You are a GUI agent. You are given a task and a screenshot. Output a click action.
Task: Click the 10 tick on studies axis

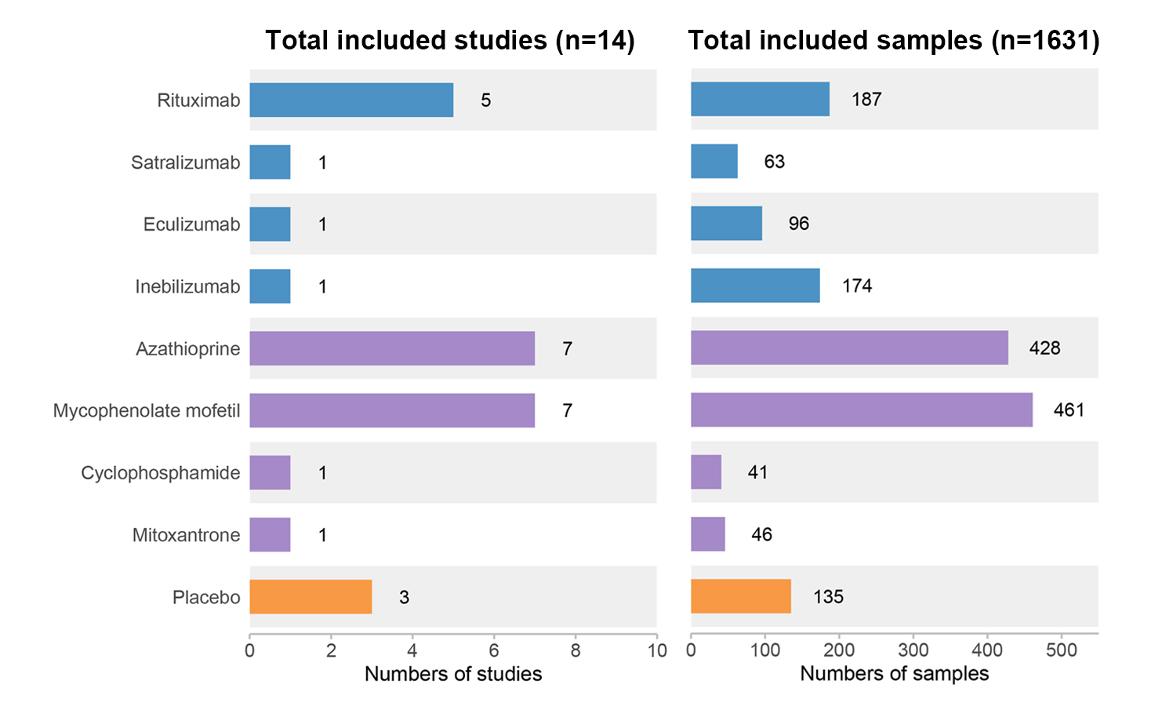(x=657, y=650)
